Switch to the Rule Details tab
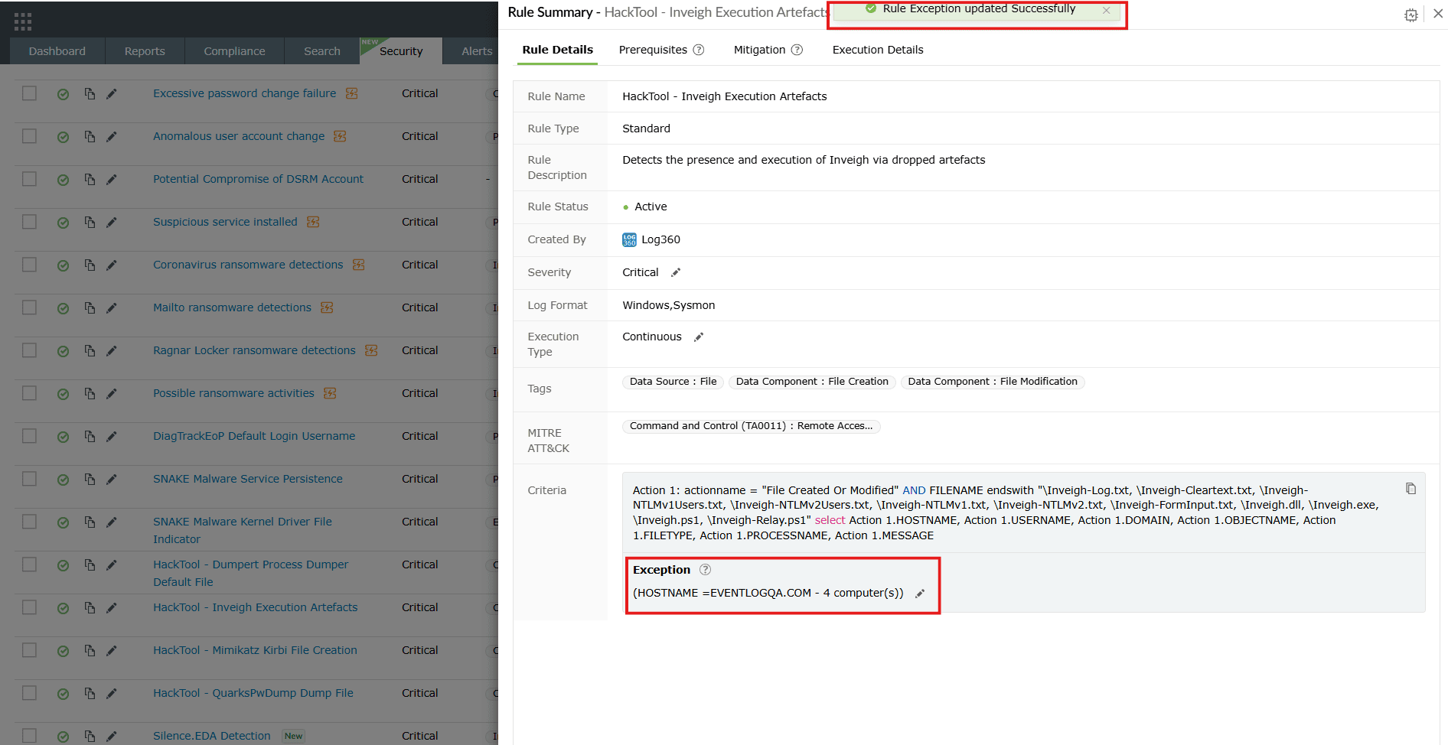 [558, 50]
